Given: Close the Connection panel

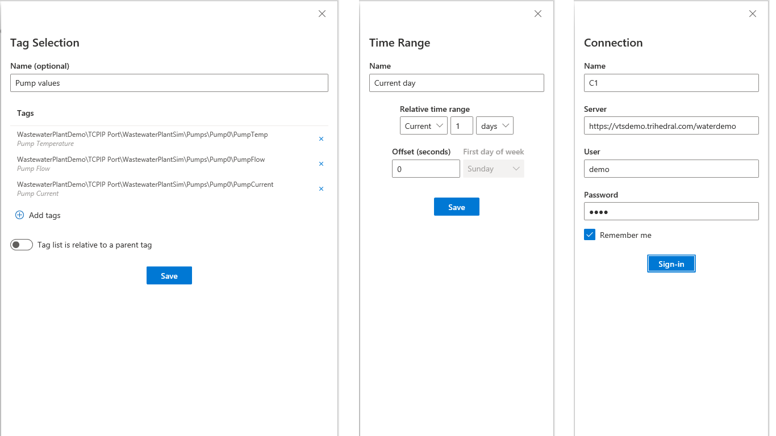Looking at the screenshot, I should (x=753, y=14).
